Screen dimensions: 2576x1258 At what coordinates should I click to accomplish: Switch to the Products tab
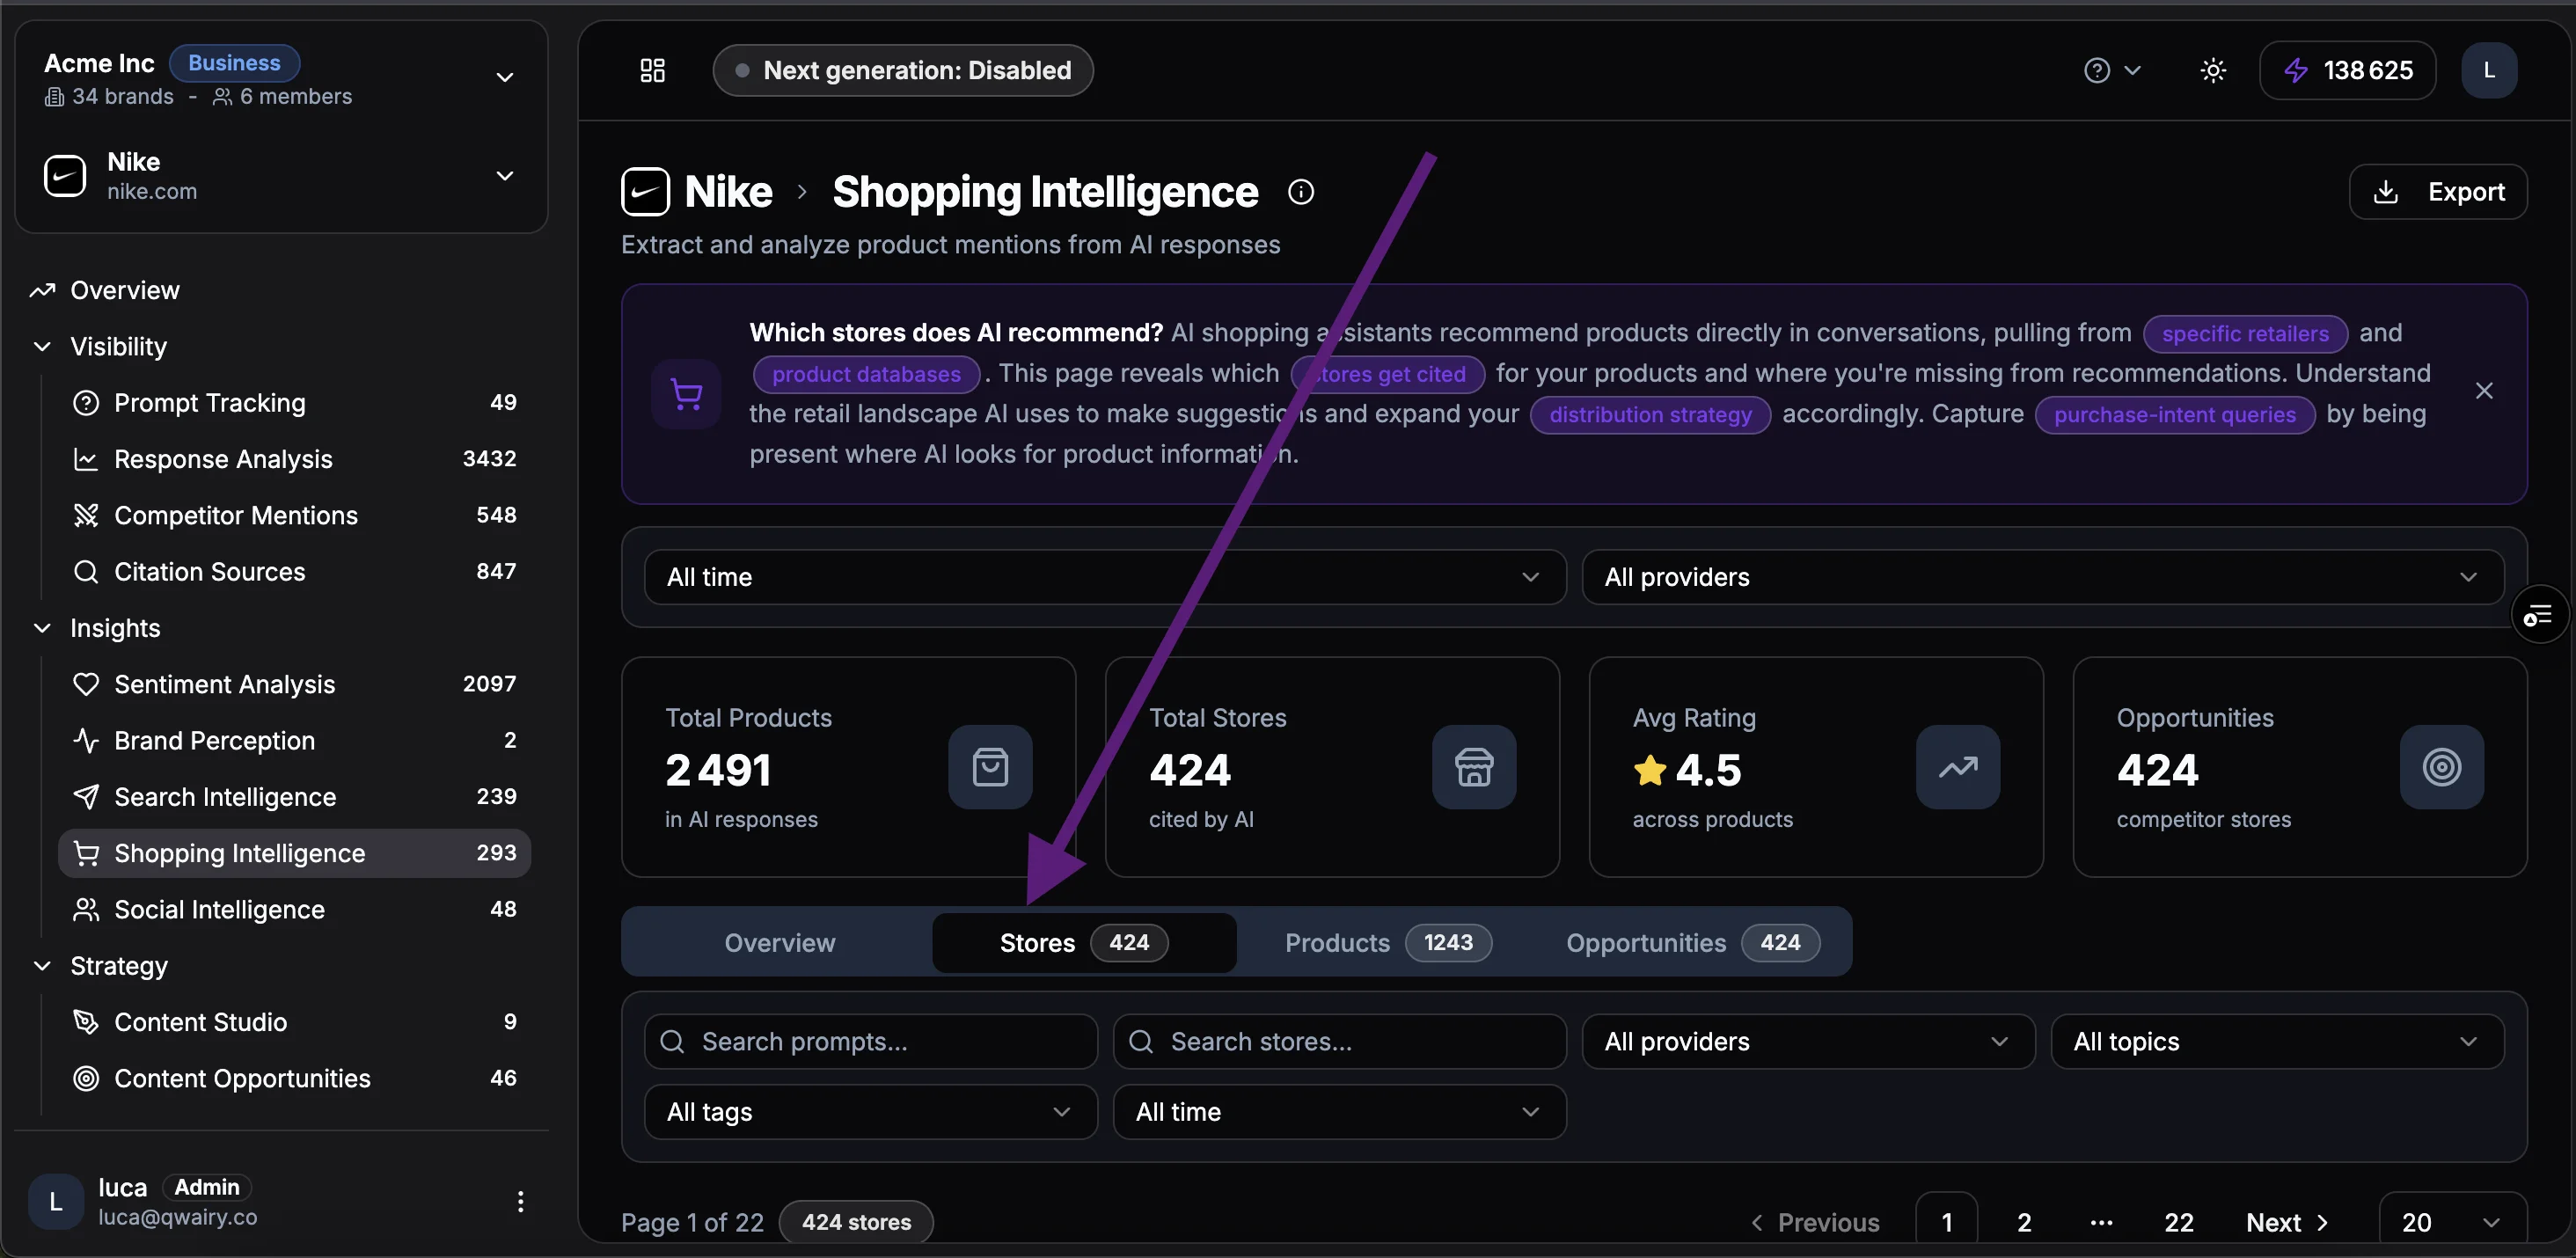coord(1385,942)
